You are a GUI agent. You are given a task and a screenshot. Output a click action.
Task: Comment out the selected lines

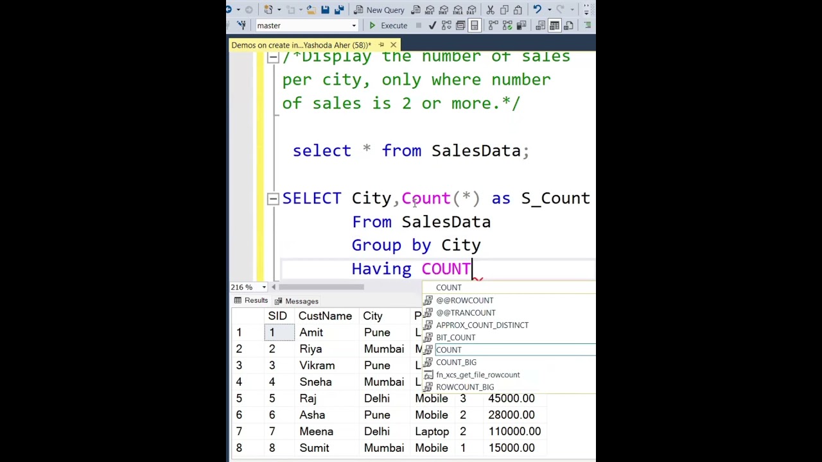(586, 26)
